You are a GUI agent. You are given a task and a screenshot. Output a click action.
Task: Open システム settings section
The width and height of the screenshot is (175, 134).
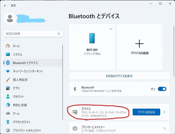pos(33,54)
